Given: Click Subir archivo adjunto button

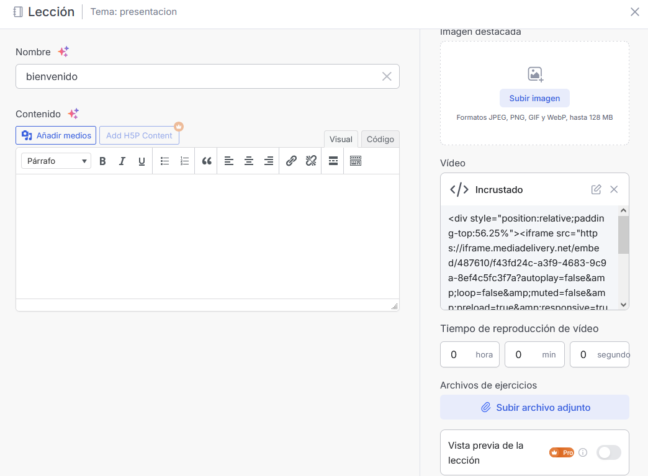Looking at the screenshot, I should (x=534, y=408).
